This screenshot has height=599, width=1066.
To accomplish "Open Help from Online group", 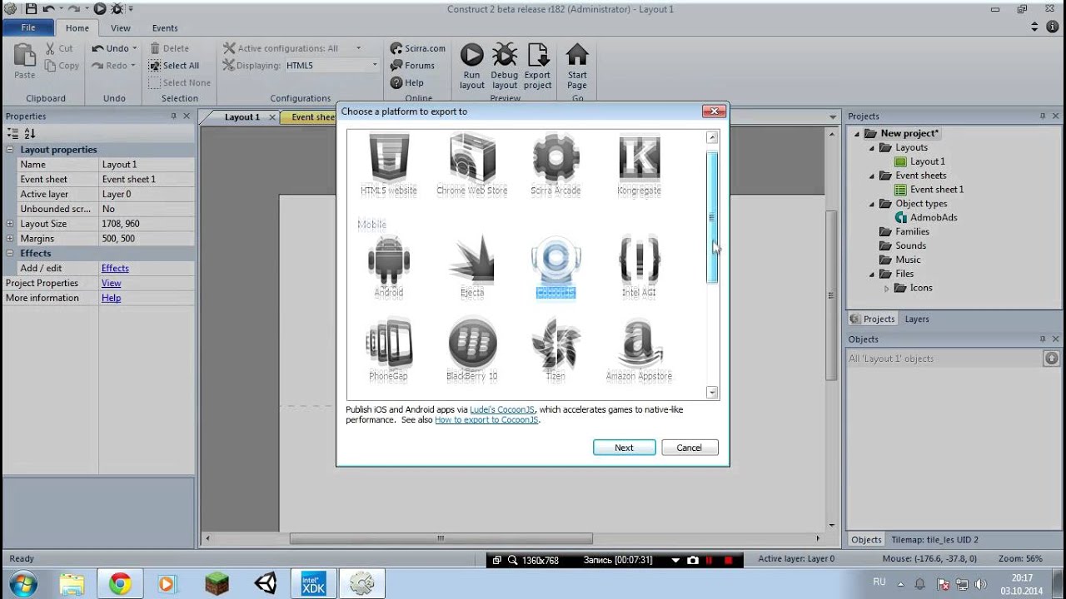I will coord(407,82).
